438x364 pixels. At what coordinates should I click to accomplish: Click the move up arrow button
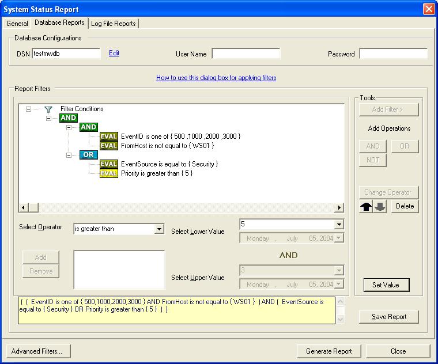pyautogui.click(x=366, y=207)
